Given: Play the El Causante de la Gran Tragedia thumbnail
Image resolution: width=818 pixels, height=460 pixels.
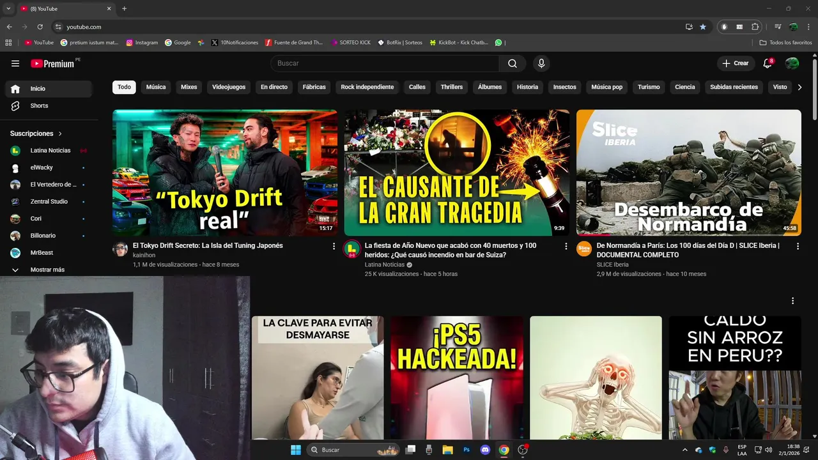Looking at the screenshot, I should point(457,172).
